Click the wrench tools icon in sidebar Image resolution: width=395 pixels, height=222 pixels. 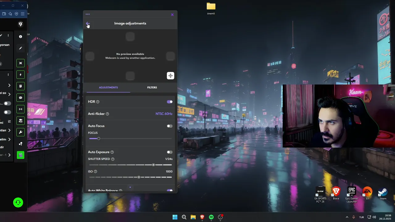coord(20,132)
